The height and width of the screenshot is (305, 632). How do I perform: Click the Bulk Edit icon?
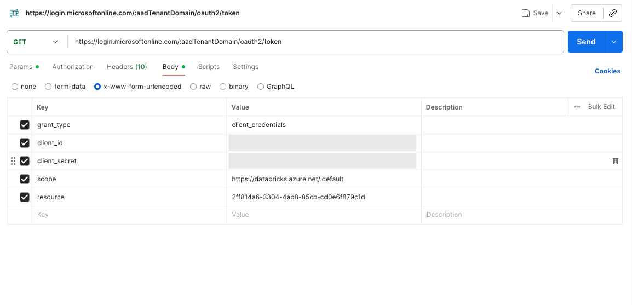click(x=577, y=107)
